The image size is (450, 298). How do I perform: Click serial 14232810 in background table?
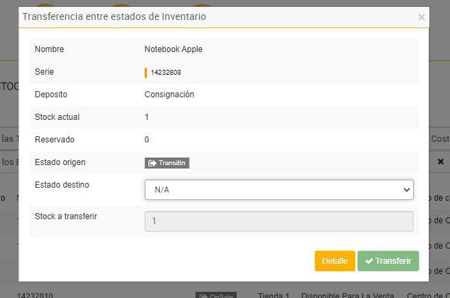point(36,296)
